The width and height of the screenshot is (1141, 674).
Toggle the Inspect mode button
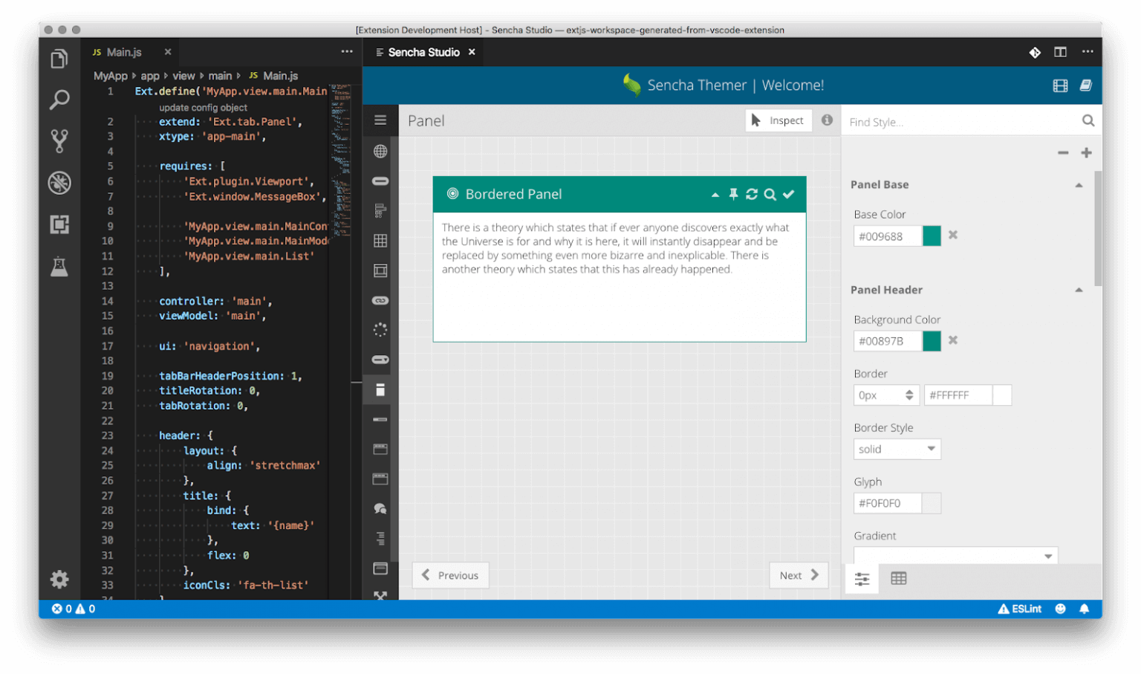coord(778,120)
